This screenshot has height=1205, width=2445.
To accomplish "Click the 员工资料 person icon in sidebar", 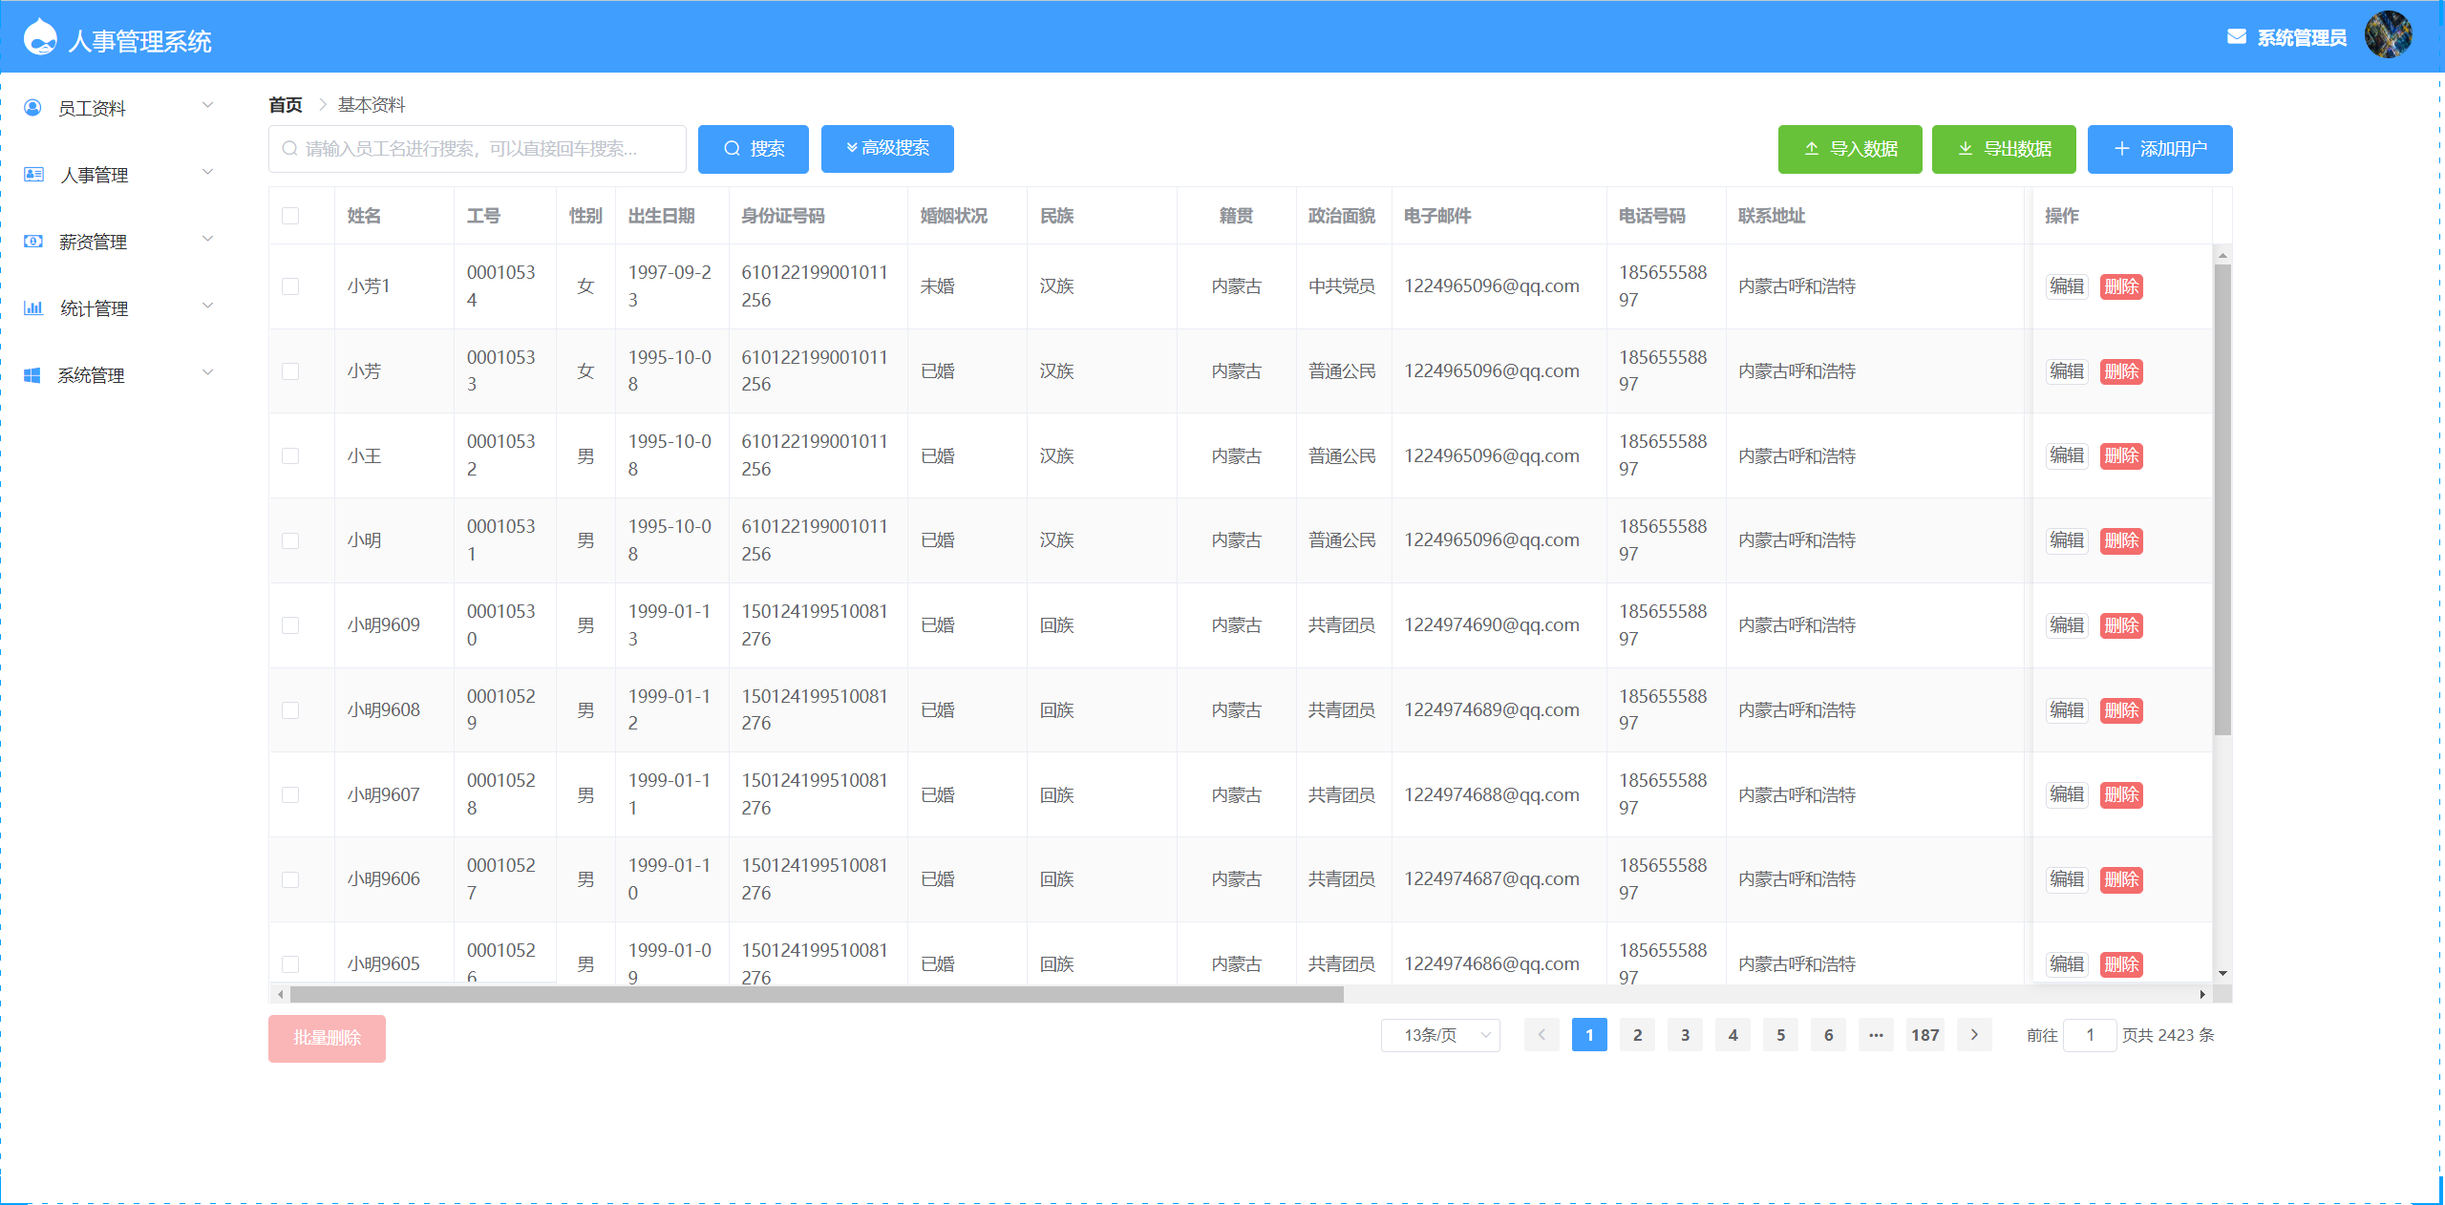I will point(33,108).
